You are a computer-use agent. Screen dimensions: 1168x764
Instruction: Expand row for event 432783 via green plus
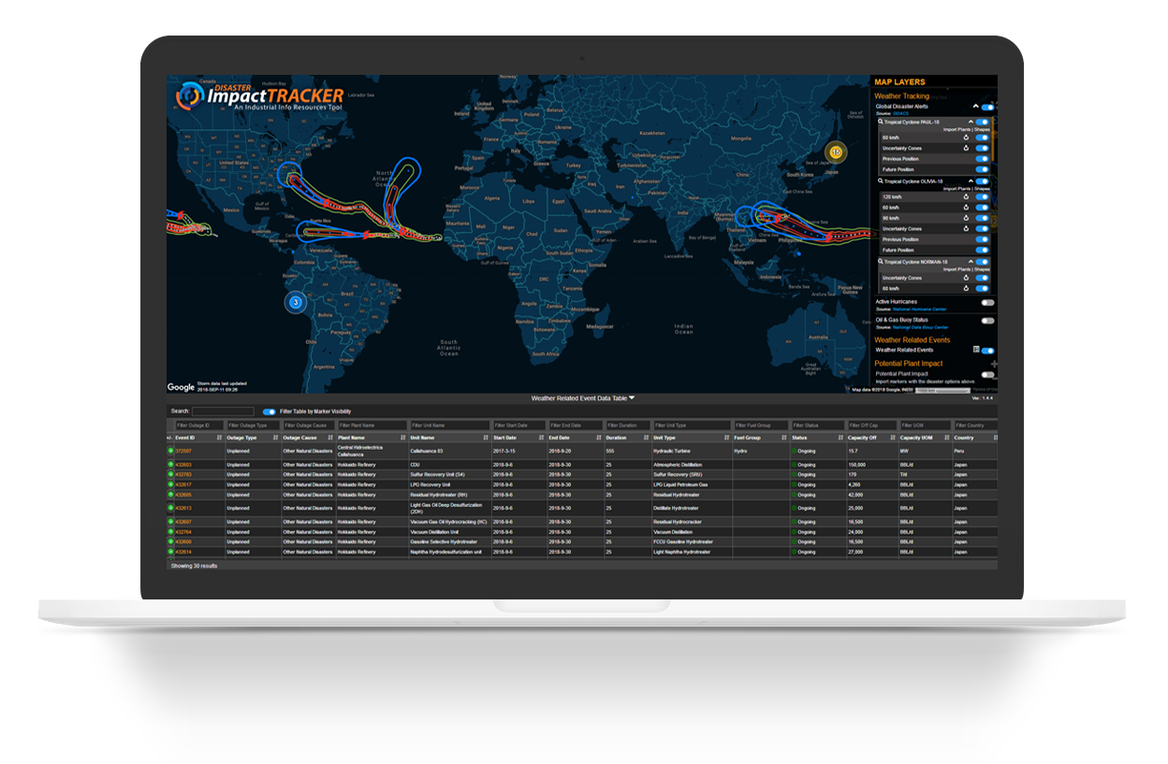click(x=170, y=474)
